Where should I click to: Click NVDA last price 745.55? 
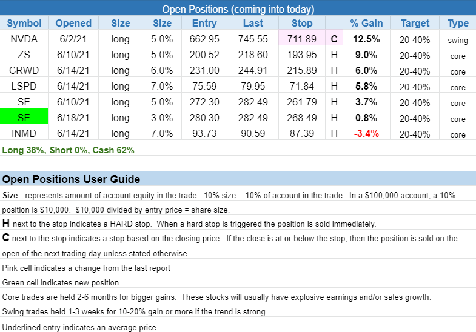pyautogui.click(x=253, y=39)
